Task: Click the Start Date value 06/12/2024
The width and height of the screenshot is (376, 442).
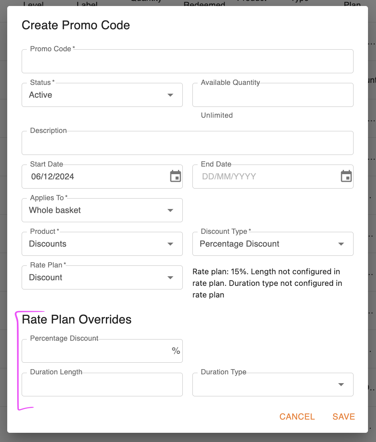Action: coord(53,177)
